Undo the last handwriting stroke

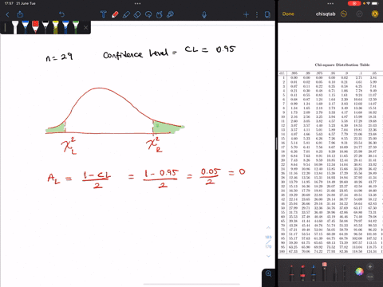61,14
